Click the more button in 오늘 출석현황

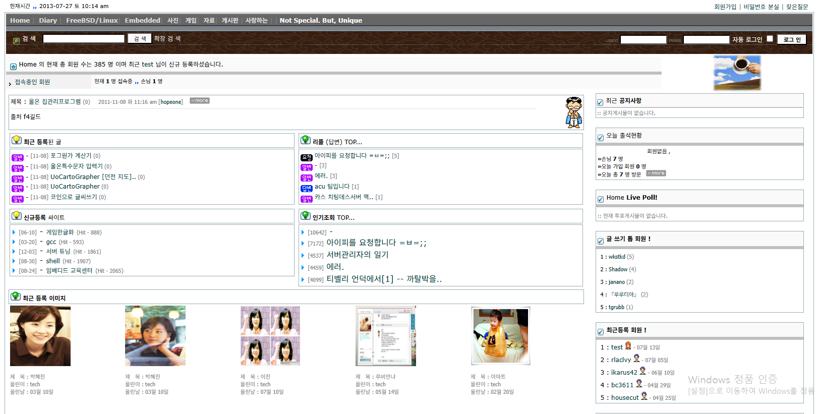click(656, 173)
